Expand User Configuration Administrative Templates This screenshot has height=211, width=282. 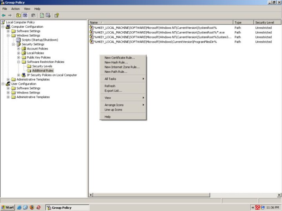(x=8, y=97)
